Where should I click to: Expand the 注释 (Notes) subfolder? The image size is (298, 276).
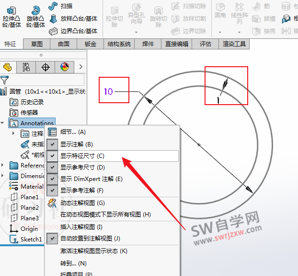point(13,133)
